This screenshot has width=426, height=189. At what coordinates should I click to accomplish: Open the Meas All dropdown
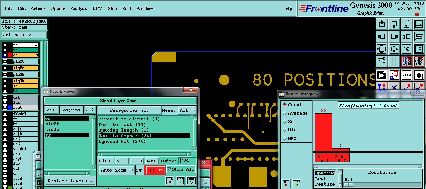[x=187, y=110]
